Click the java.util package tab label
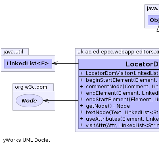The width and height of the screenshot is (159, 147). 13,52
